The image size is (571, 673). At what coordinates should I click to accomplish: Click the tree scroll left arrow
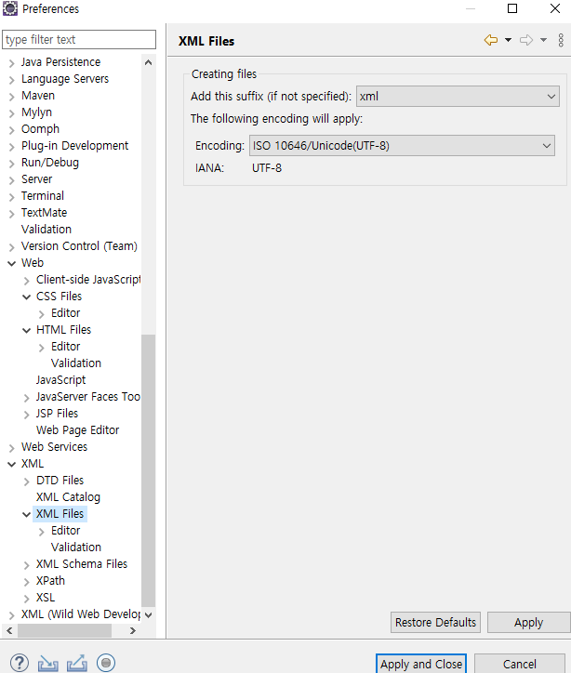[9, 630]
